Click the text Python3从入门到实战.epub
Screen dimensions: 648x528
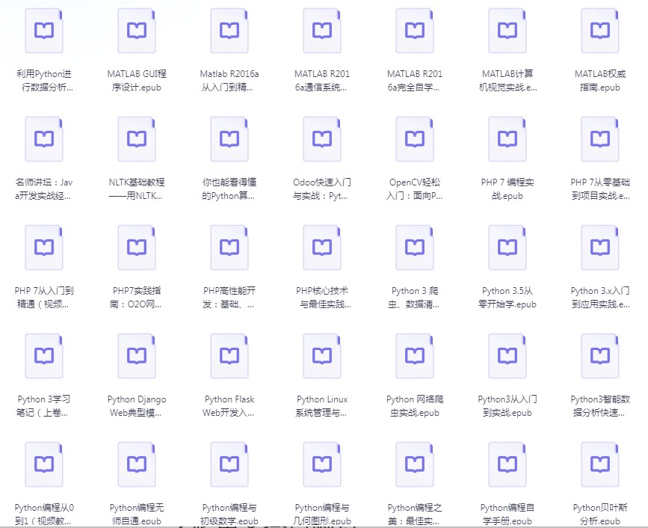tap(507, 405)
